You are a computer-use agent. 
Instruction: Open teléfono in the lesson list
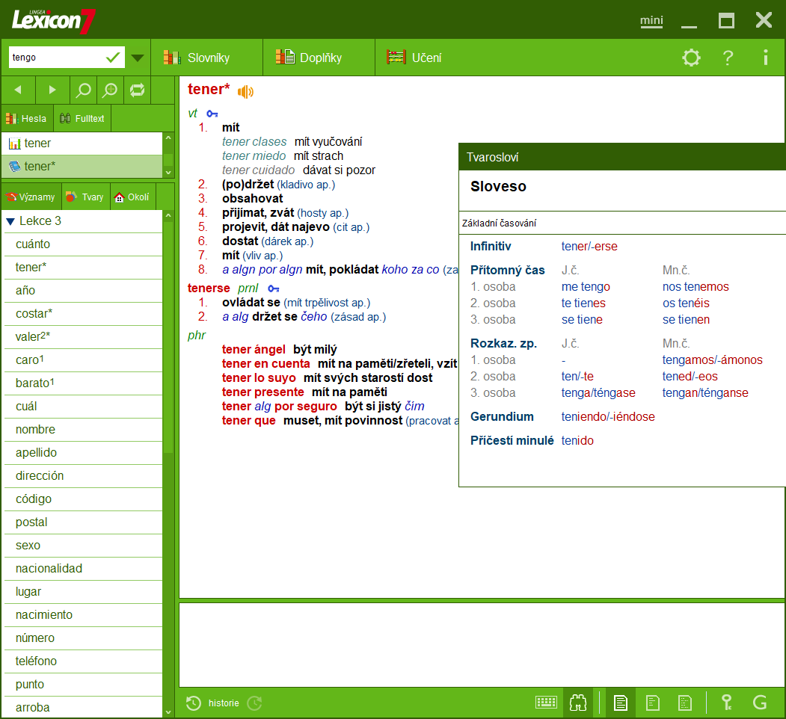(x=83, y=661)
